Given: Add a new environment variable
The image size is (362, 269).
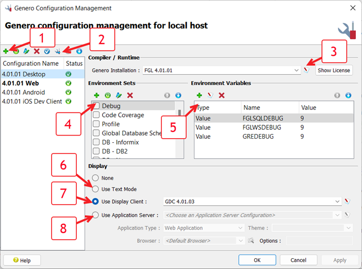Looking at the screenshot, I should coord(199,95).
